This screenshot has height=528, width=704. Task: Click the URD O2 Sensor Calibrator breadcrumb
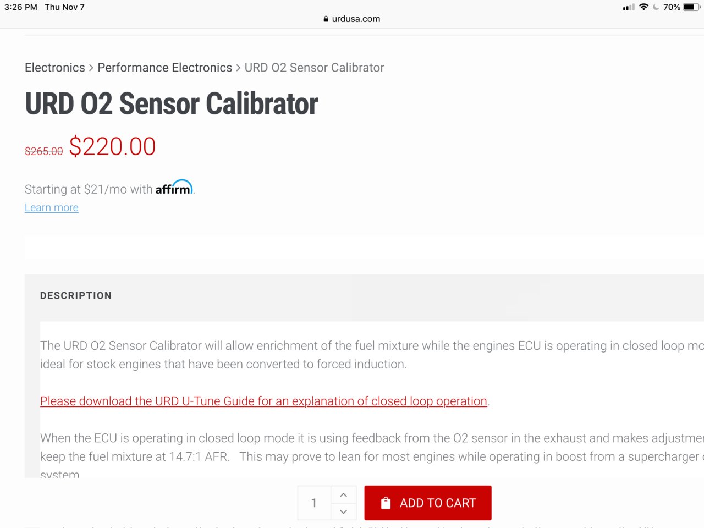tap(314, 68)
